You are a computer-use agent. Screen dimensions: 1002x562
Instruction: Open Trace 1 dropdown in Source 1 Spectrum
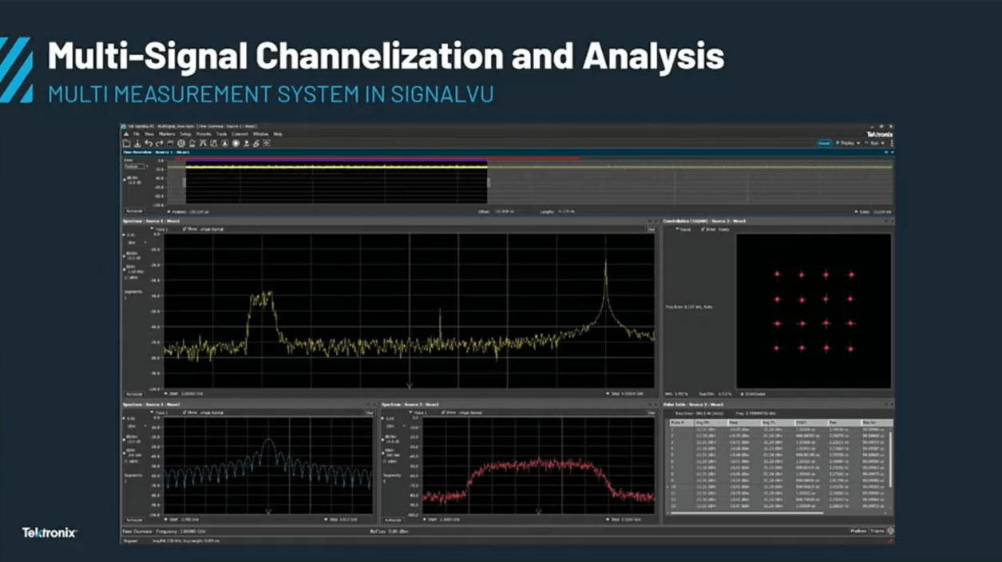tap(159, 229)
